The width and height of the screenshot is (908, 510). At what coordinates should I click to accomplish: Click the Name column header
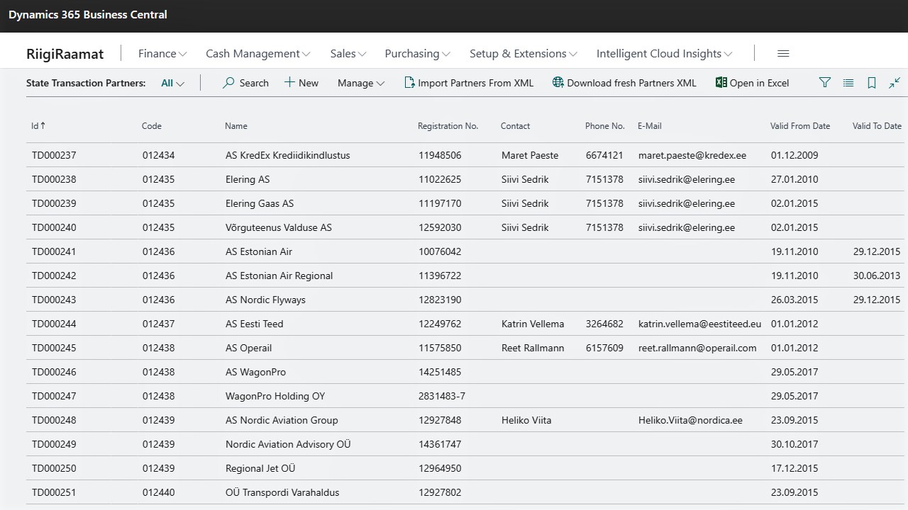coord(236,126)
